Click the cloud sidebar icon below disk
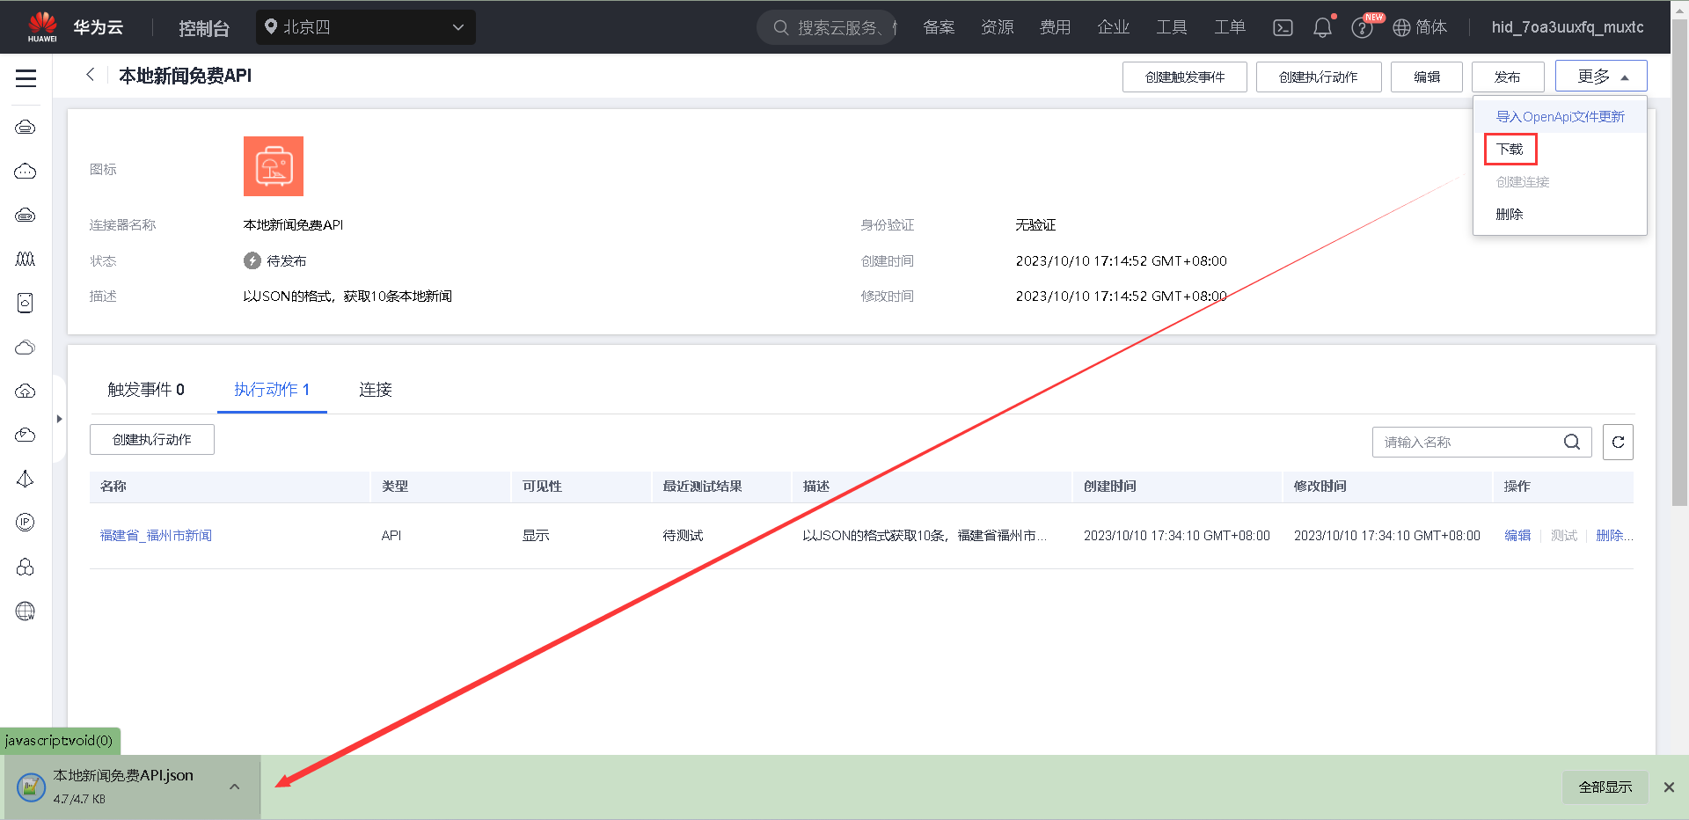 (26, 348)
